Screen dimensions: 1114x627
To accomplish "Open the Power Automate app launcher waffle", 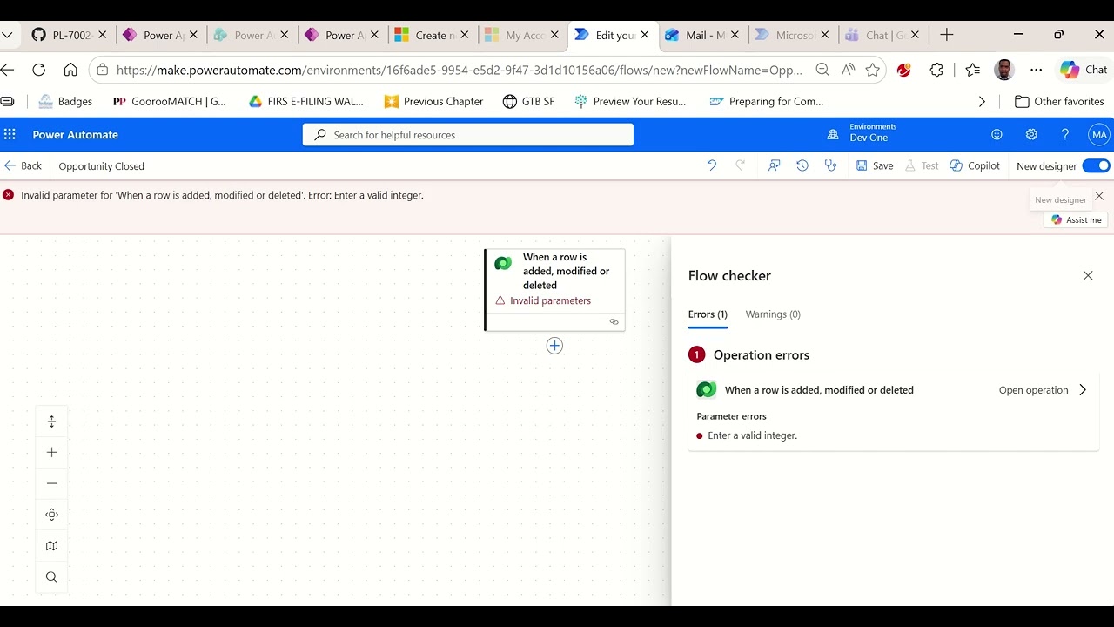I will (10, 134).
